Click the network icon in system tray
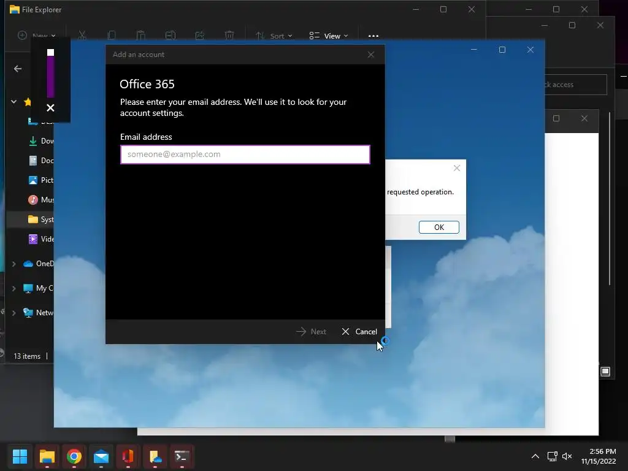The image size is (628, 471). tap(553, 456)
